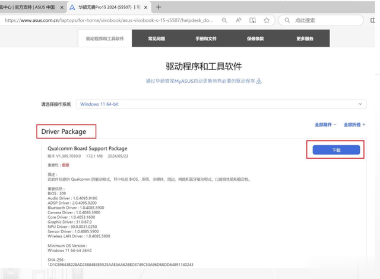Click the NPU Driver version line
The image size is (380, 279).
[72, 227]
